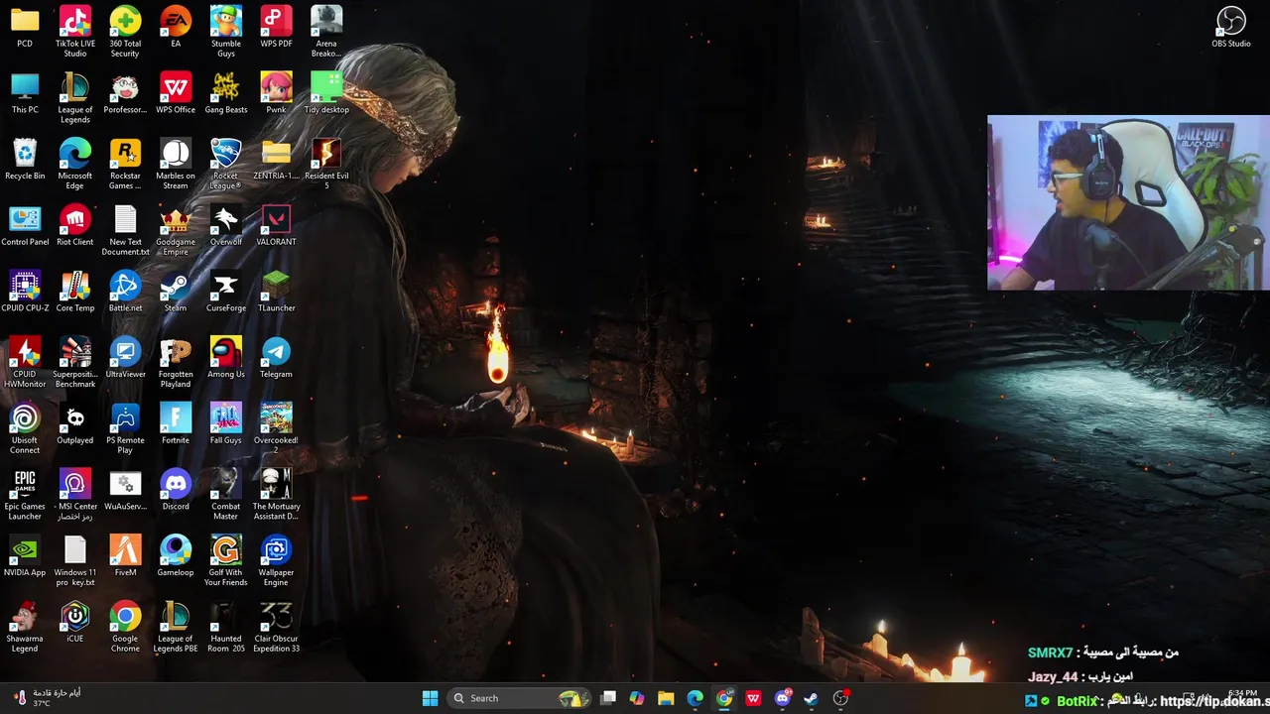Viewport: 1270px width, 714px height.
Task: Select the Overwolf desktop icon
Action: point(226,226)
